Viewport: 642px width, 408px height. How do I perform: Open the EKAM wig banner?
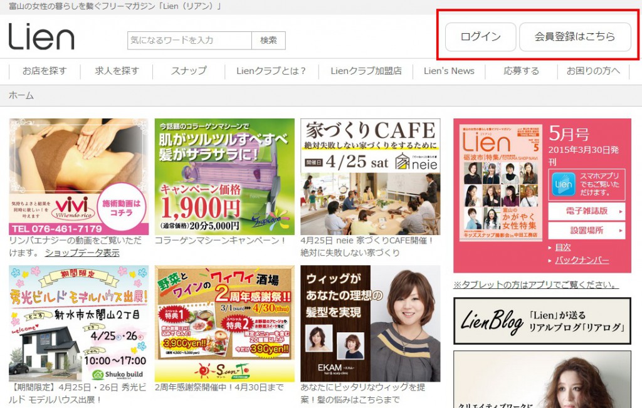pos(370,323)
